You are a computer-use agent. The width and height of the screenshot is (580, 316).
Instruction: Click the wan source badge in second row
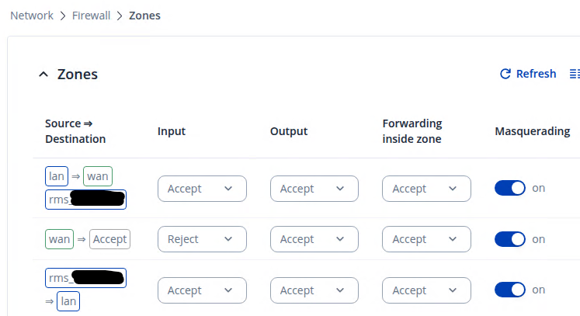pyautogui.click(x=60, y=239)
